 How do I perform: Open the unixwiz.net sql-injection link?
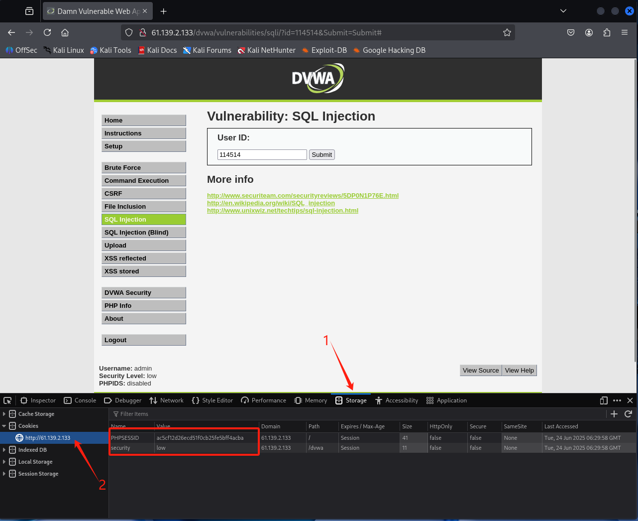[283, 210]
